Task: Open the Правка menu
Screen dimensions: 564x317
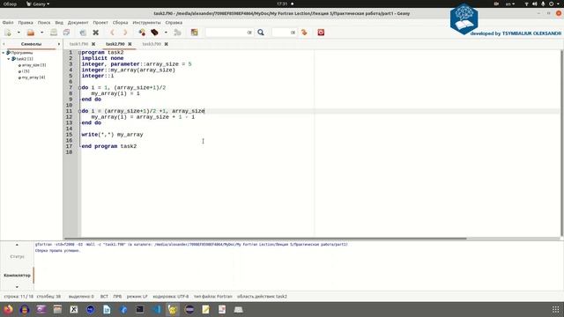Action: click(x=26, y=22)
